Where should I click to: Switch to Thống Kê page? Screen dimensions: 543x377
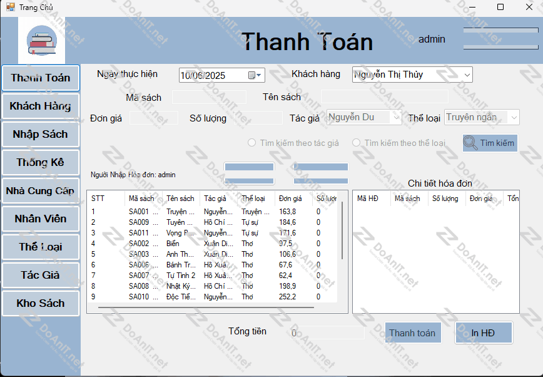tap(41, 162)
